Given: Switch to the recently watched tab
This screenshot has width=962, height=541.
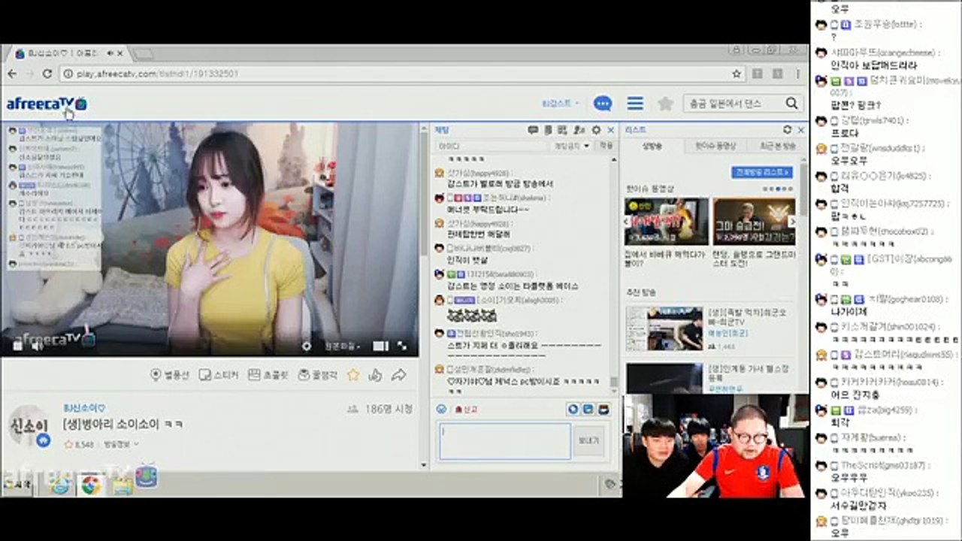Looking at the screenshot, I should point(777,146).
